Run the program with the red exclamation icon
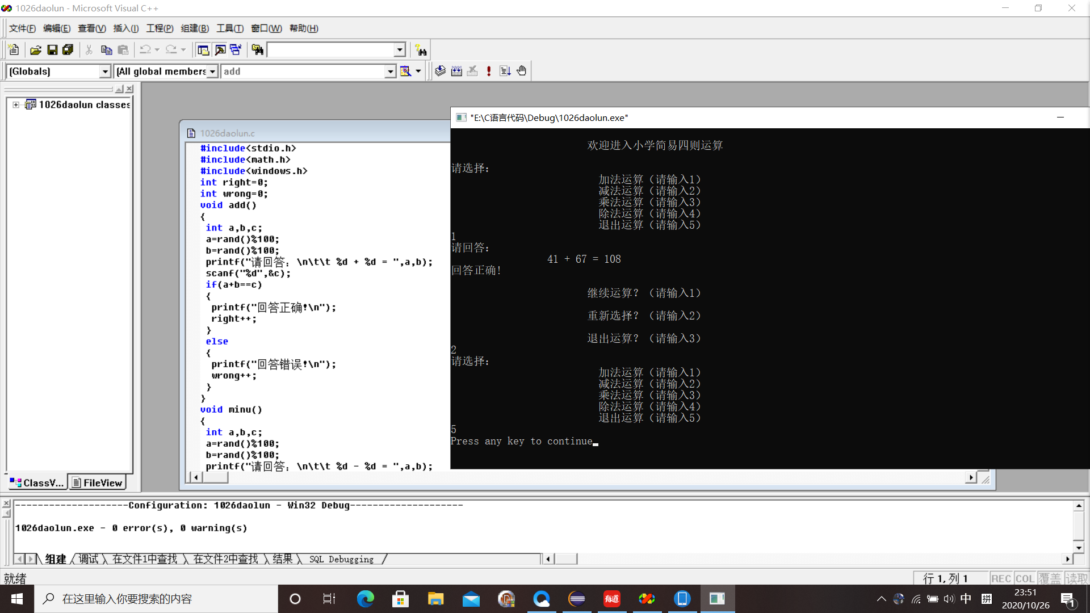This screenshot has height=613, width=1090. pos(489,71)
